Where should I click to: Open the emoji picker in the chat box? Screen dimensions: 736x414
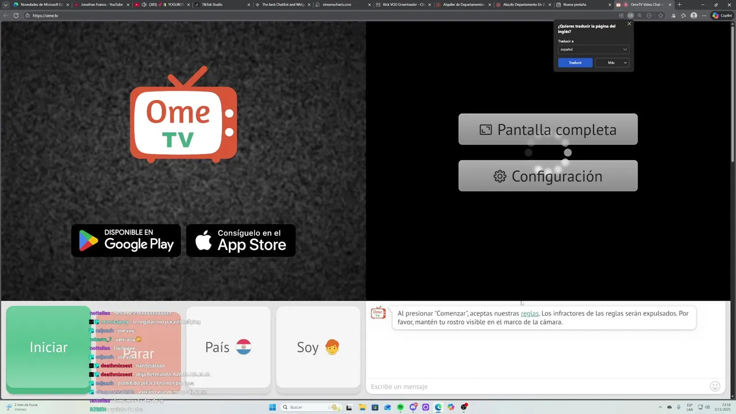click(715, 386)
